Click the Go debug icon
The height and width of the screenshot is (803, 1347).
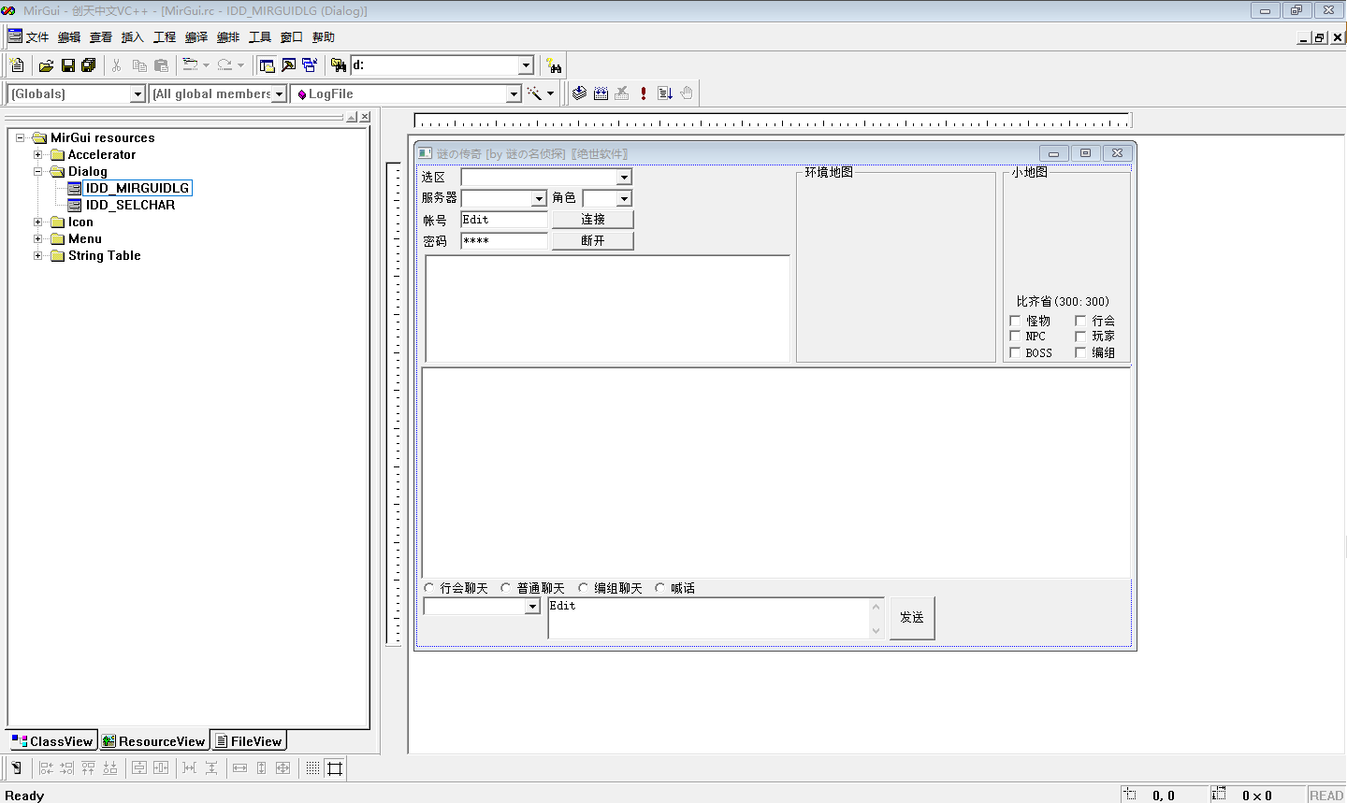click(x=665, y=93)
